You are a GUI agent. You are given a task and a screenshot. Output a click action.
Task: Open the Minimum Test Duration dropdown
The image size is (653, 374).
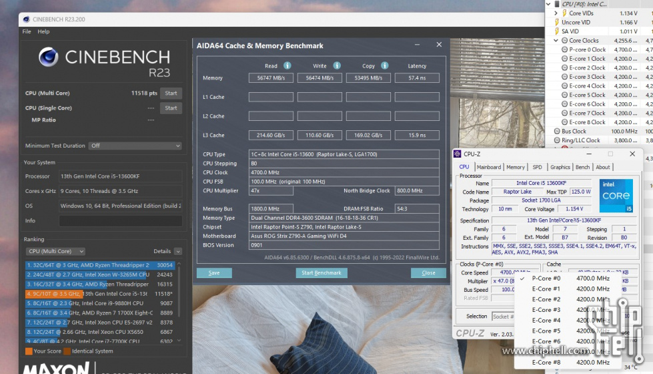135,146
